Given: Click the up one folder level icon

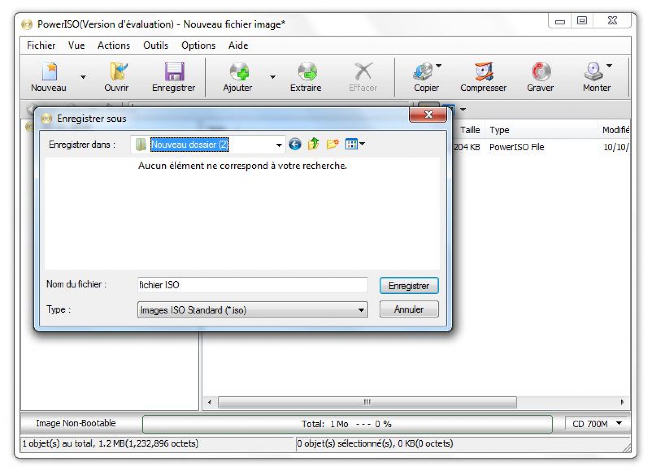Looking at the screenshot, I should [314, 144].
